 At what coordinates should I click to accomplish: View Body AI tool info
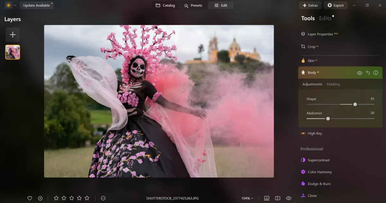coord(375,73)
